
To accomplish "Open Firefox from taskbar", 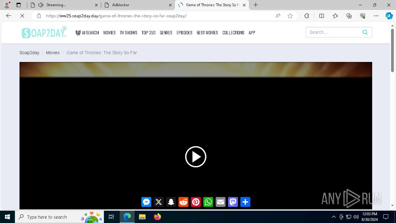I will [x=157, y=217].
